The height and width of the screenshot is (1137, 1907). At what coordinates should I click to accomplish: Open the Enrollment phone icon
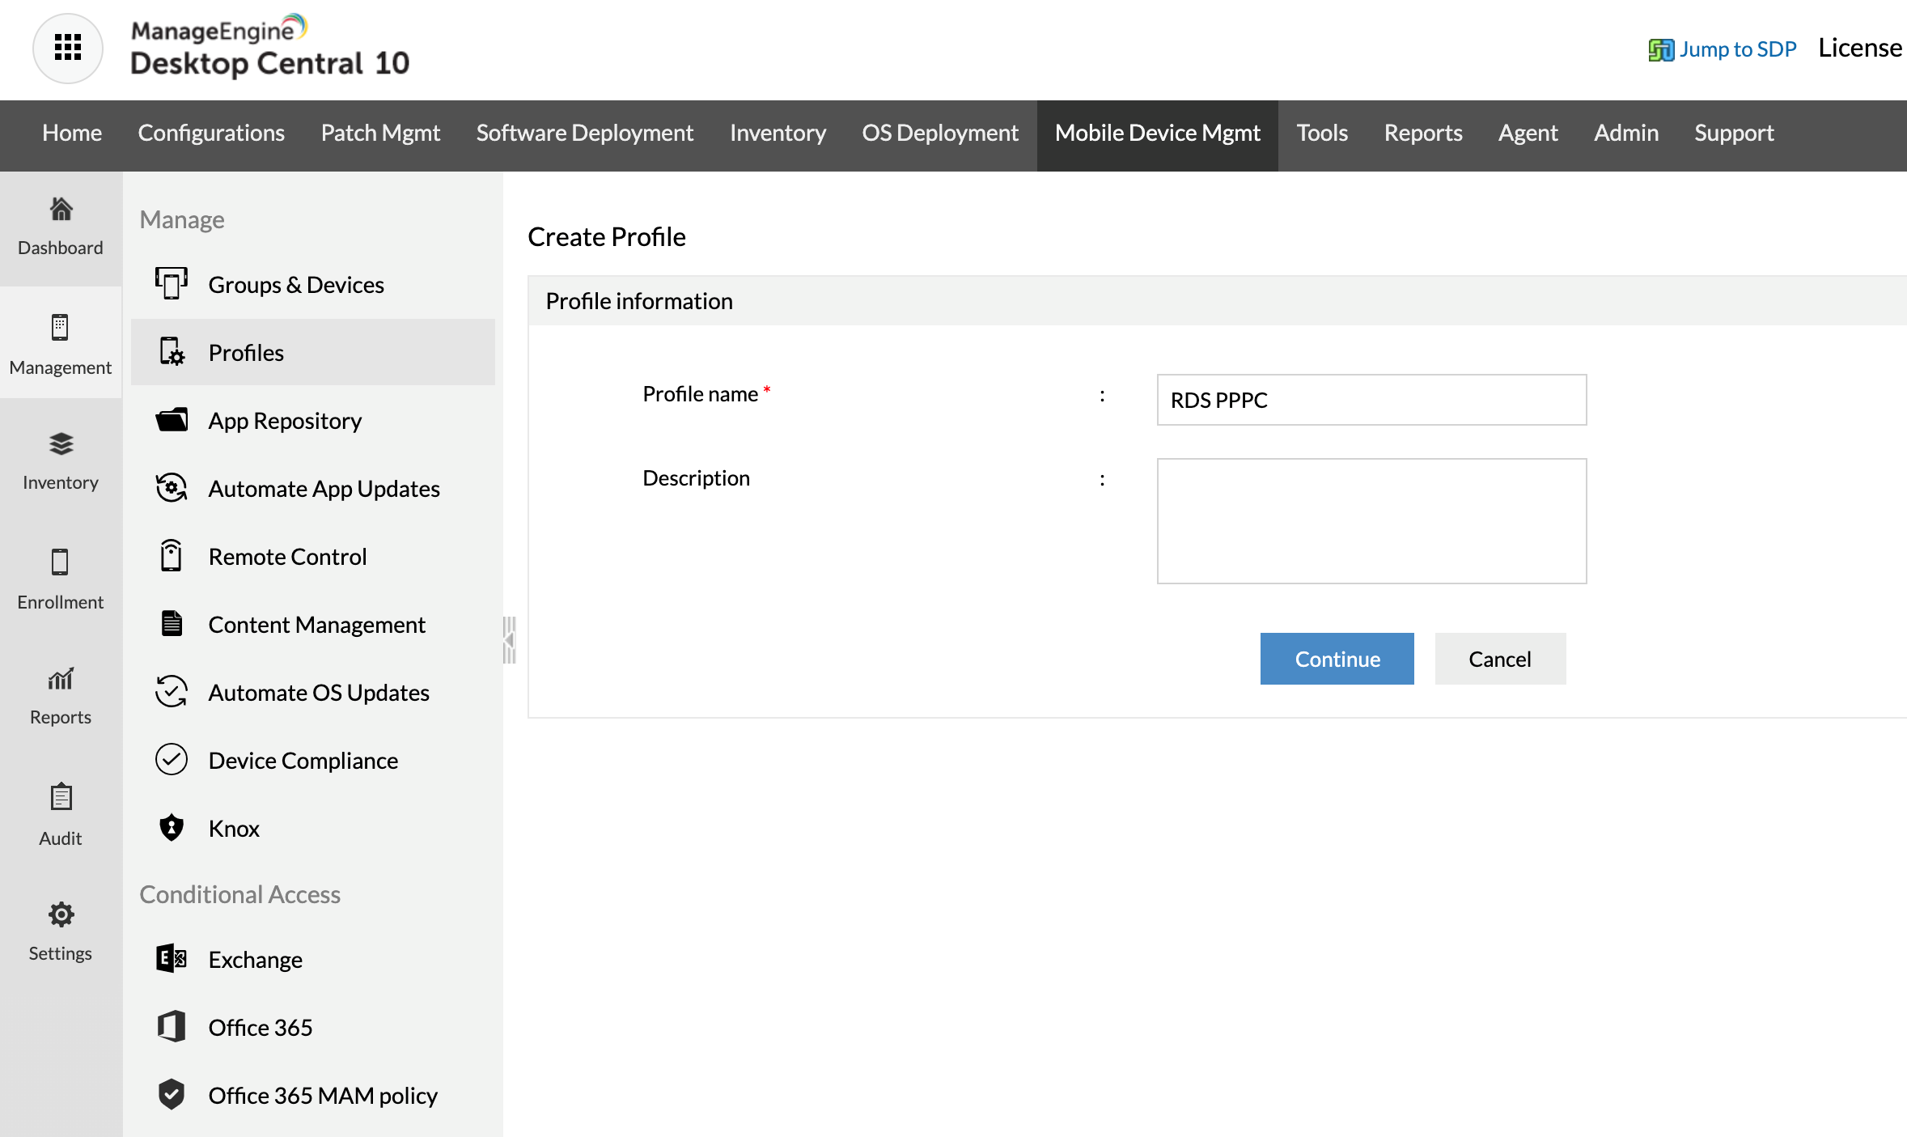61,562
